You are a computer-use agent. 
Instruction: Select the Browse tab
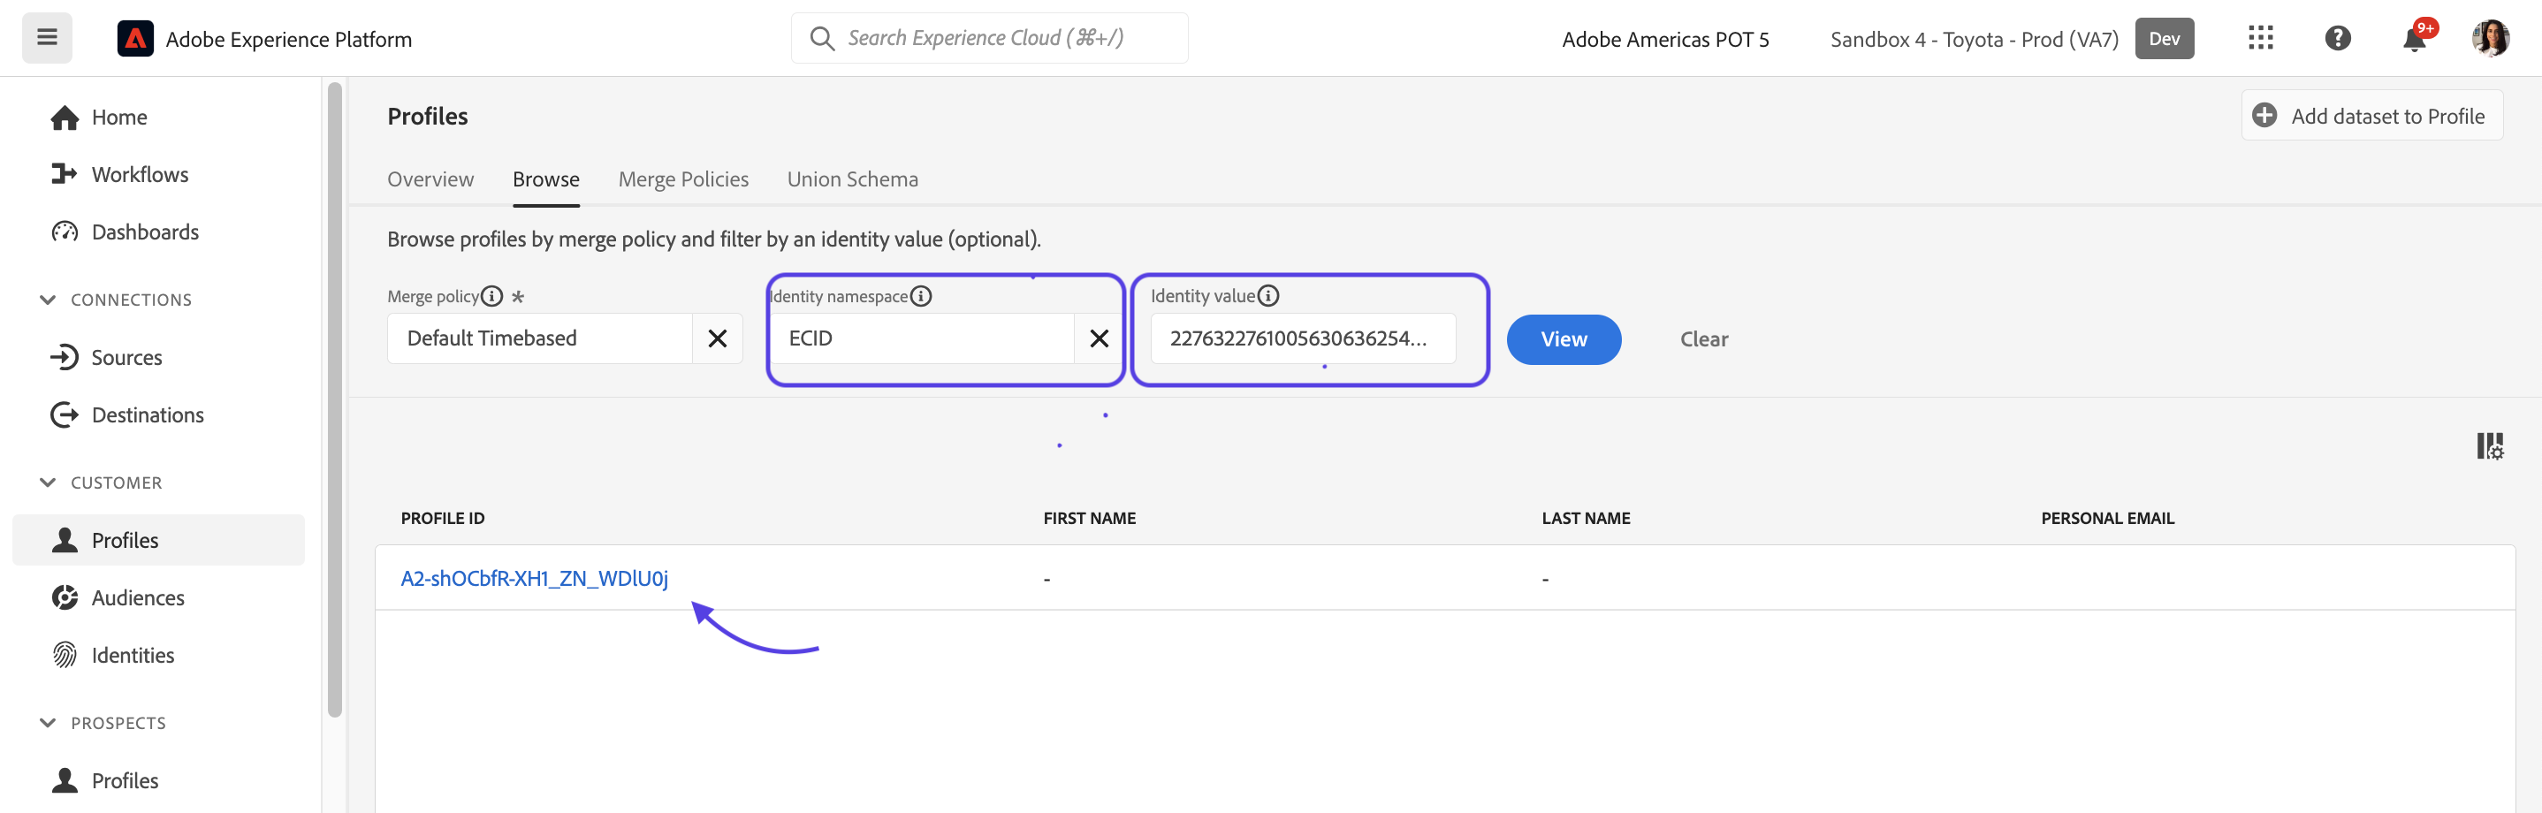pyautogui.click(x=545, y=179)
